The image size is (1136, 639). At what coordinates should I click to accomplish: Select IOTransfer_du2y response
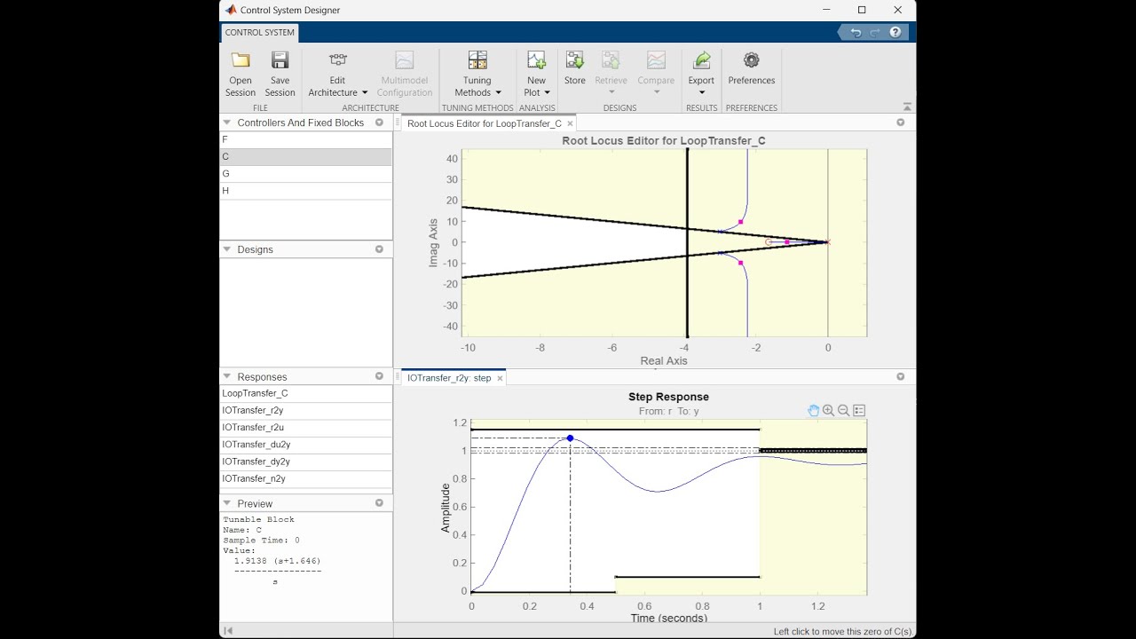pos(305,445)
